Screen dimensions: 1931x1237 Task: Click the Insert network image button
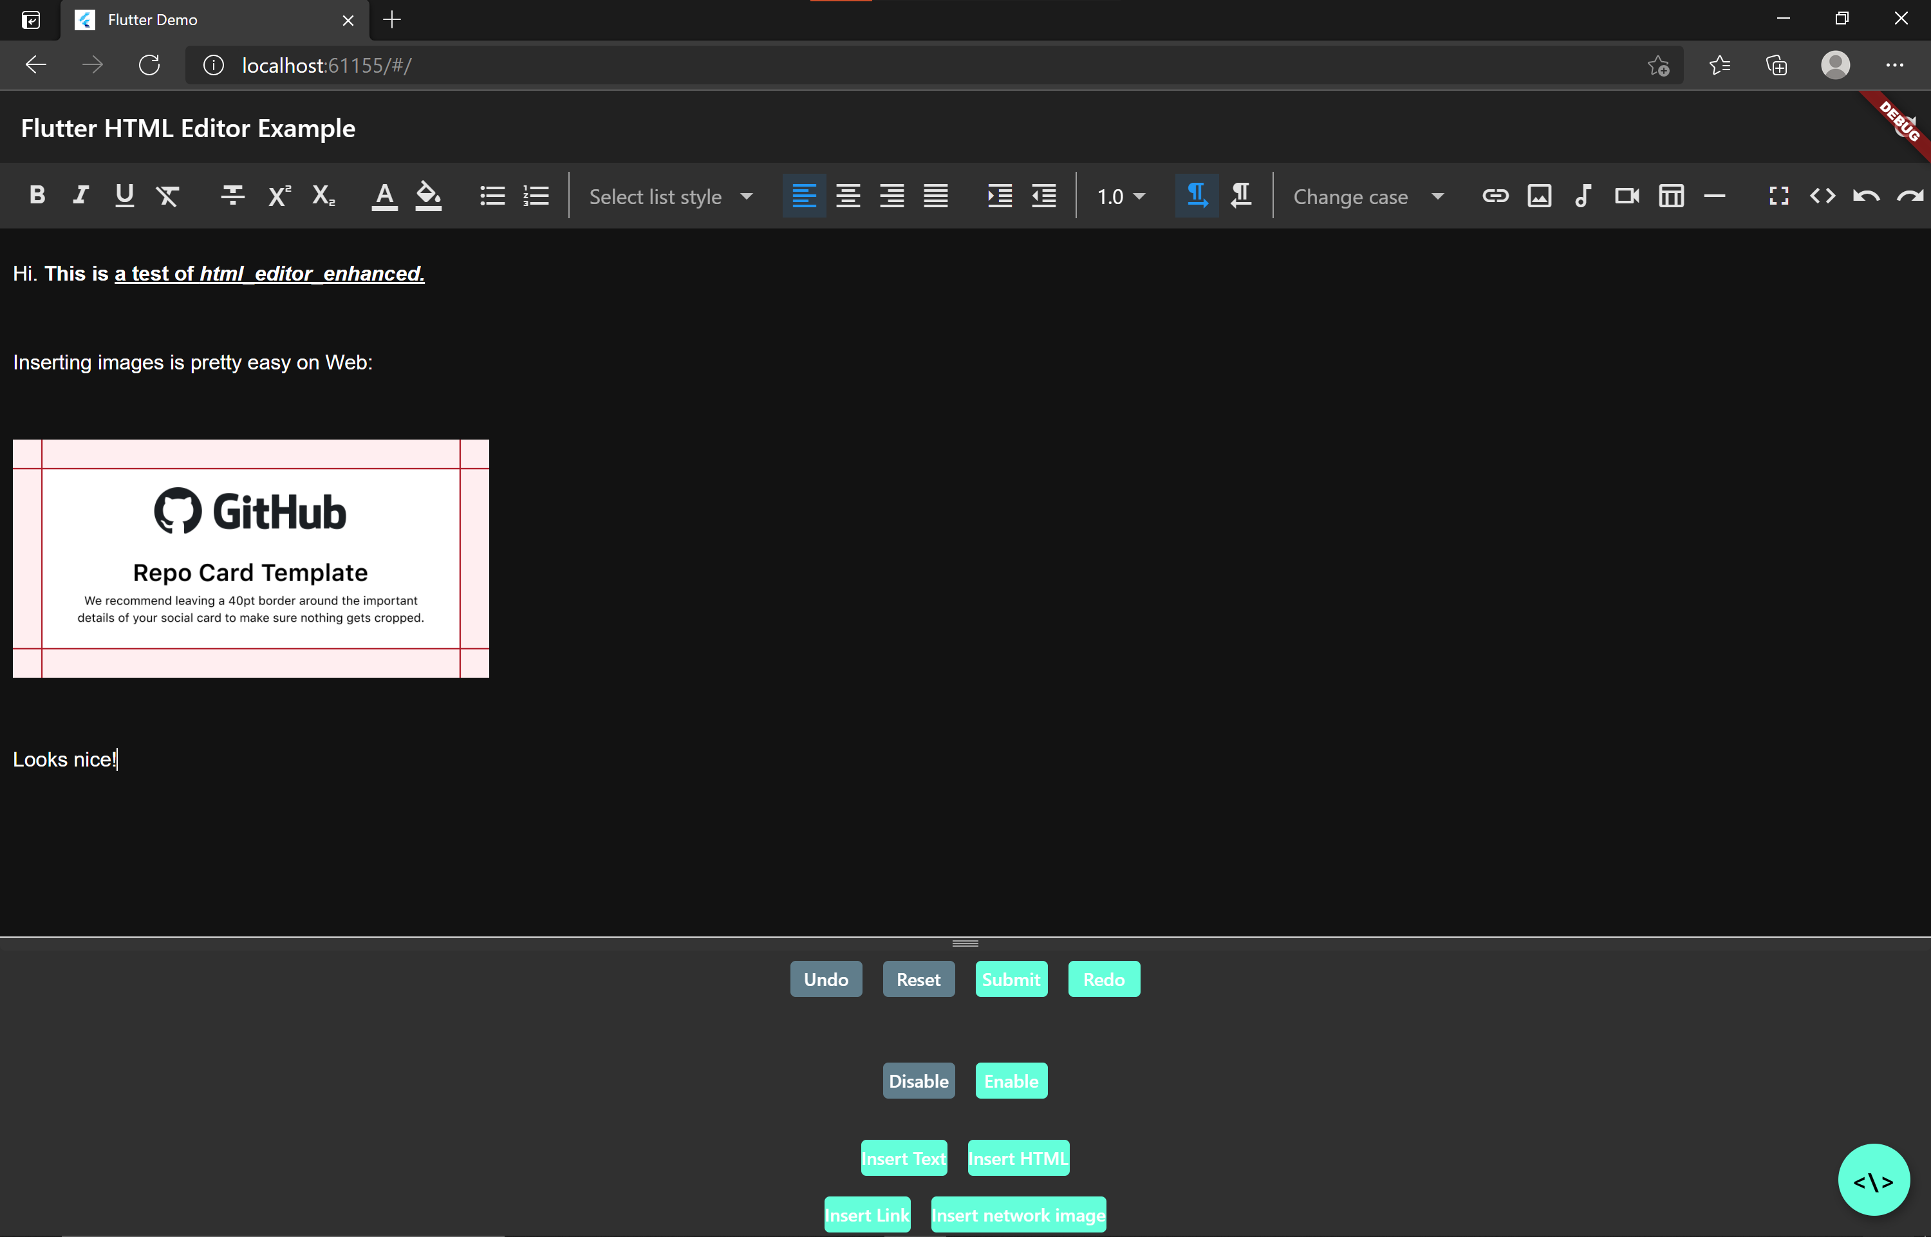[x=1018, y=1214]
